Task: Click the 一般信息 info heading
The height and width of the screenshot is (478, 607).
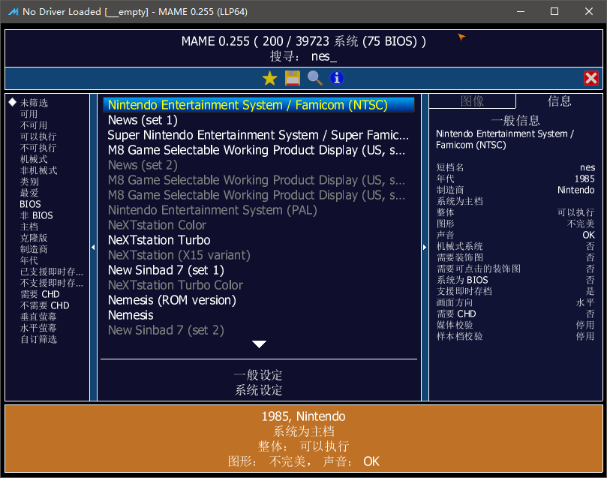Action: tap(515, 120)
